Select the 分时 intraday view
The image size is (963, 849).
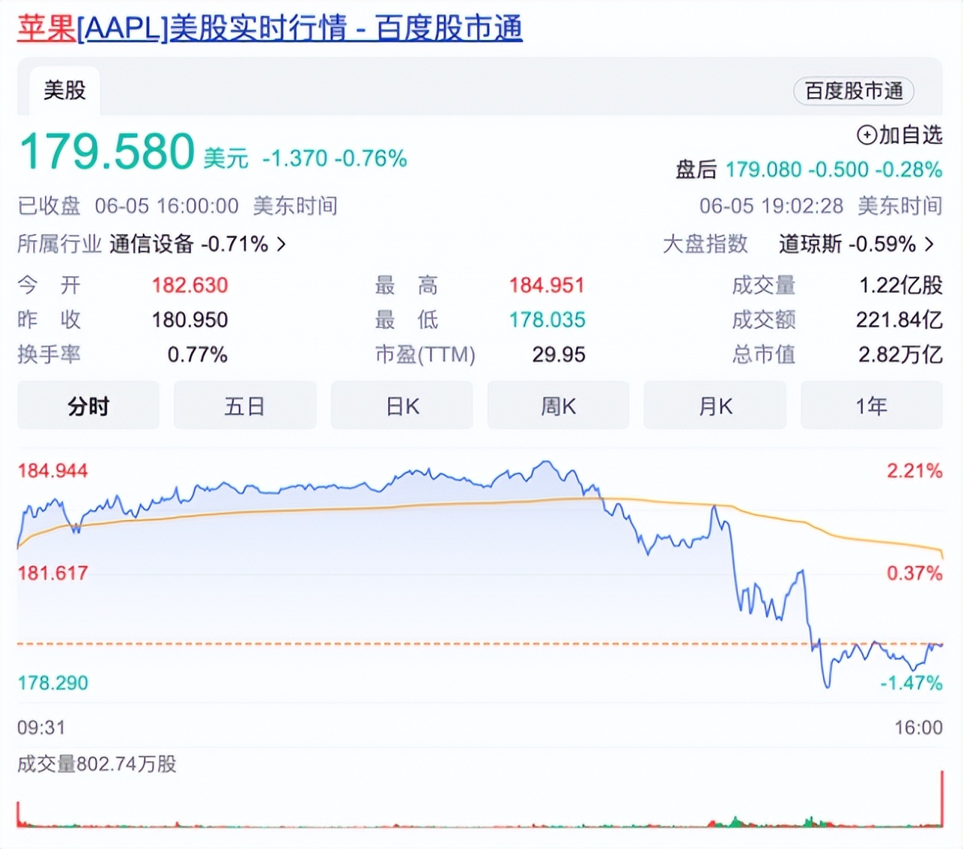(88, 406)
